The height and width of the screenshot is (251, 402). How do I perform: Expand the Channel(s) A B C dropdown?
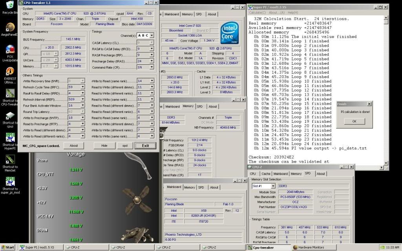pyautogui.click(x=152, y=35)
